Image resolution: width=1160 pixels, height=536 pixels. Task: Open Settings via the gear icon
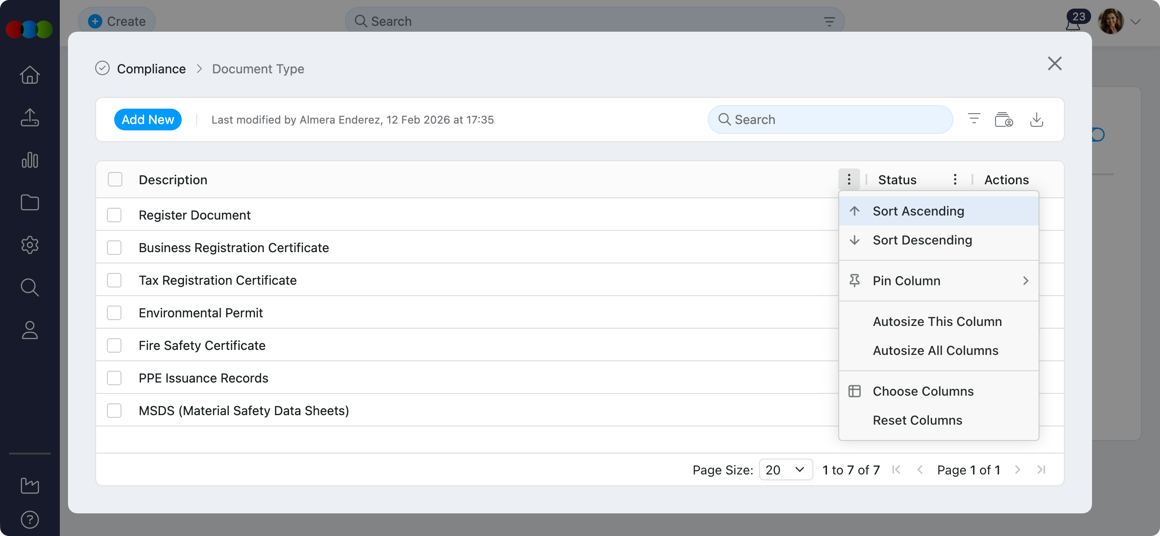click(x=29, y=245)
